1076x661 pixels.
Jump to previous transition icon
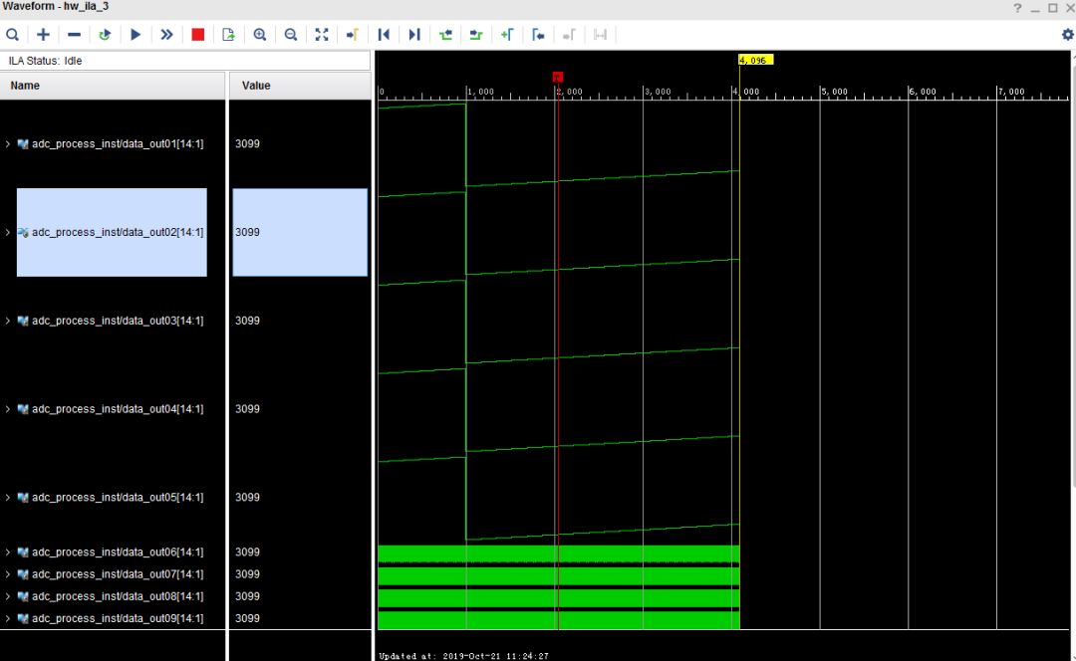445,34
